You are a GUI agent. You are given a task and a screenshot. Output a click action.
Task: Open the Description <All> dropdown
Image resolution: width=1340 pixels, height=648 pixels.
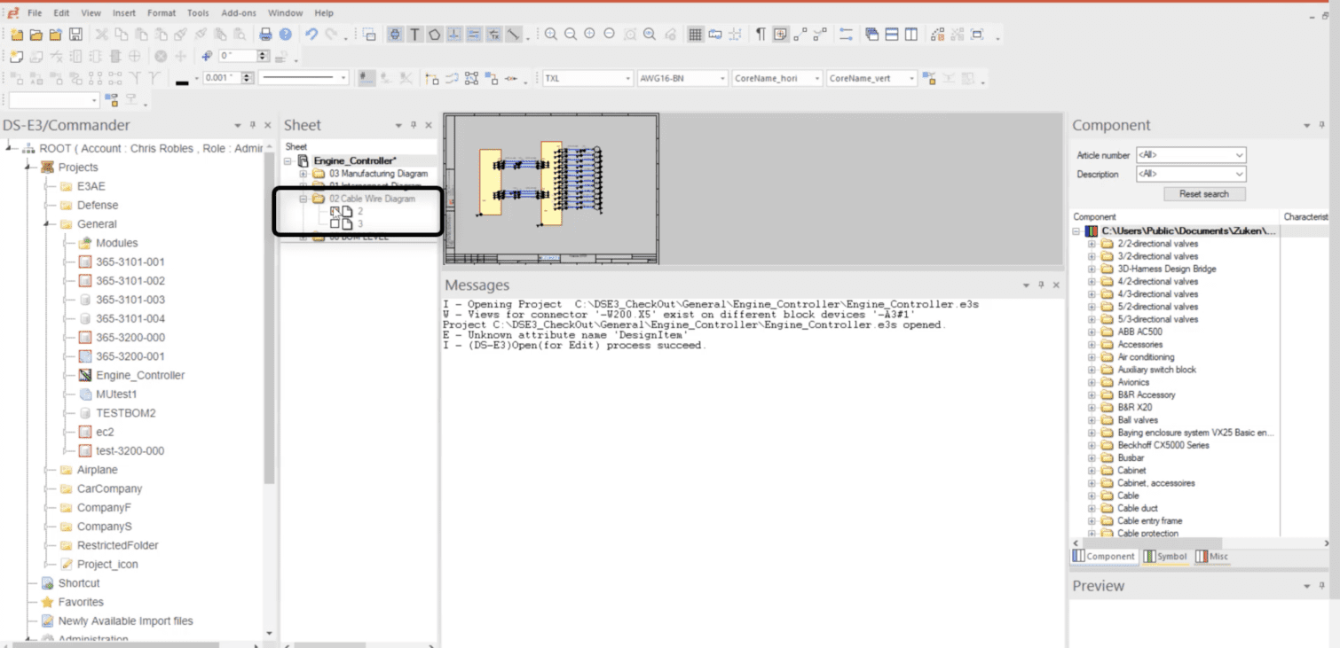[x=1240, y=174]
